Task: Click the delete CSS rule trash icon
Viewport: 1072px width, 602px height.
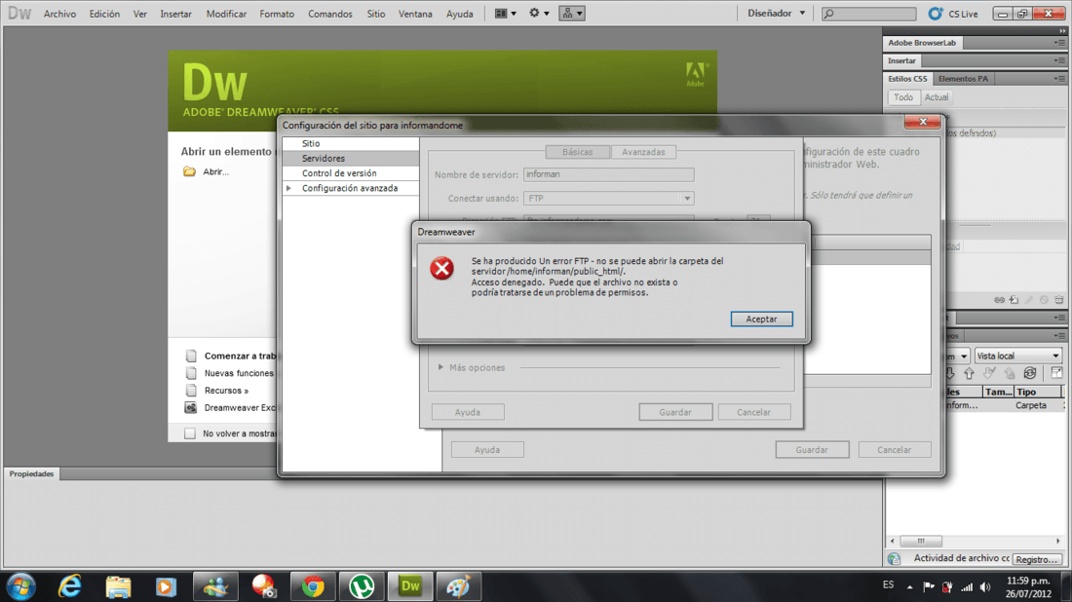Action: (1059, 300)
